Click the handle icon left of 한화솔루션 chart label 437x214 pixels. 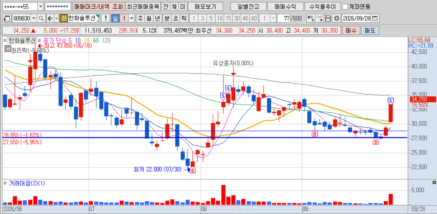coord(5,40)
